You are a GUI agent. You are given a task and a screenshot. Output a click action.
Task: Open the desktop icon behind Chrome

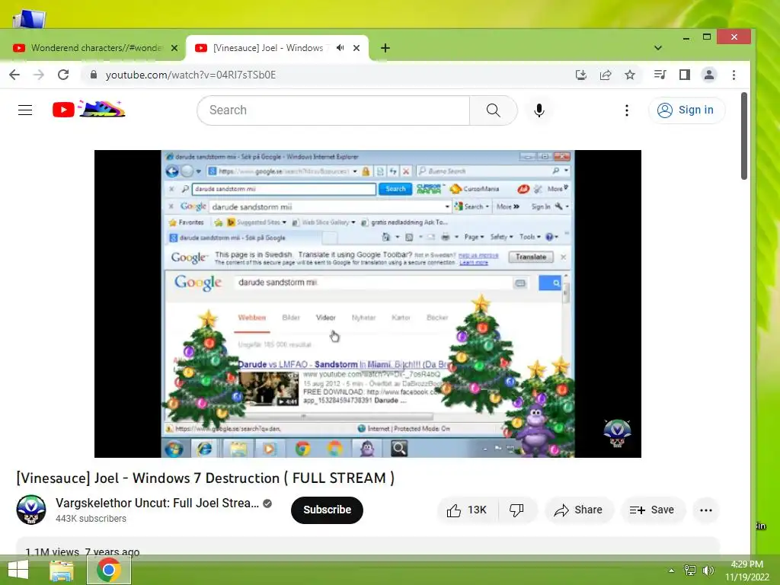29,19
